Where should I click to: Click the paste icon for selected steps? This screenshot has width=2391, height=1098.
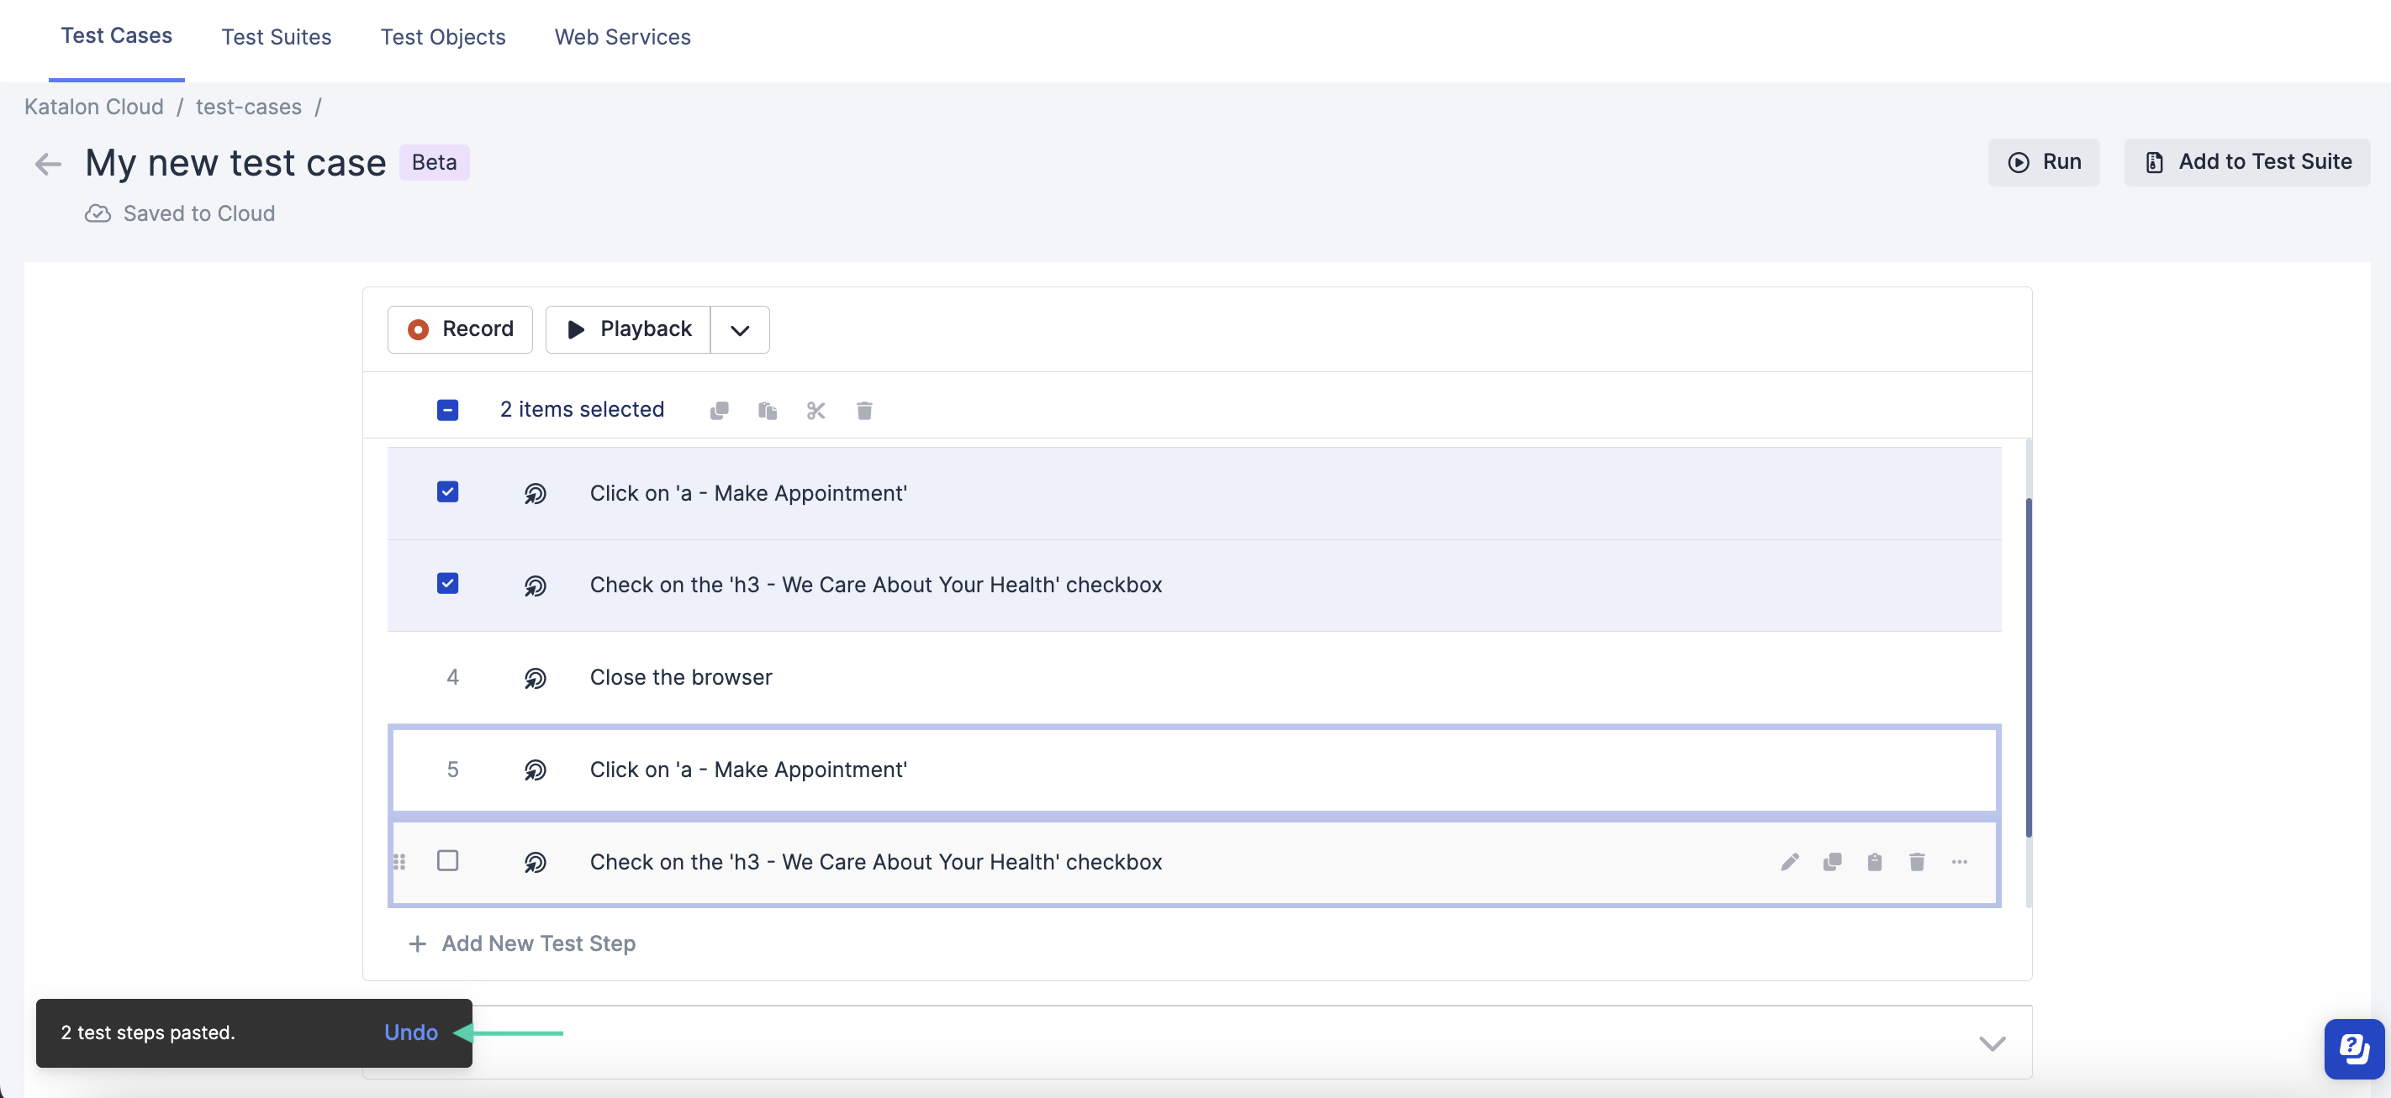click(x=768, y=410)
